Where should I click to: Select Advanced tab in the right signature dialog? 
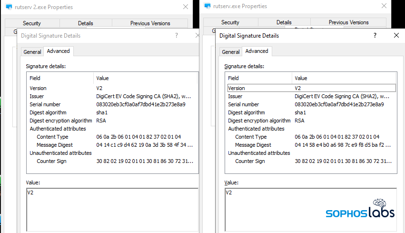(x=257, y=51)
